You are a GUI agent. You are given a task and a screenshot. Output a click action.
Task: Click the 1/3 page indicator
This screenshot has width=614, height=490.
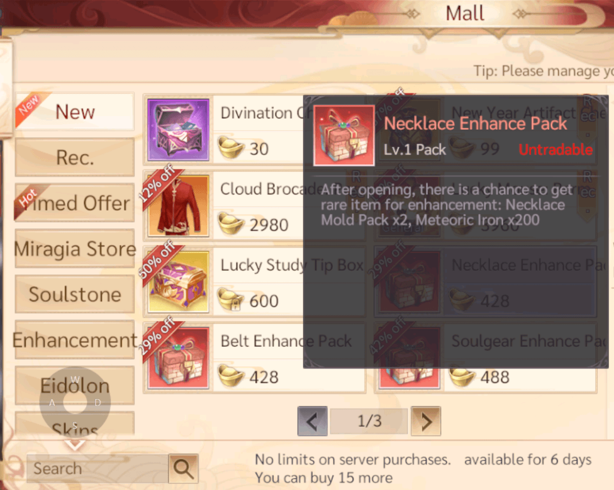[x=369, y=421]
